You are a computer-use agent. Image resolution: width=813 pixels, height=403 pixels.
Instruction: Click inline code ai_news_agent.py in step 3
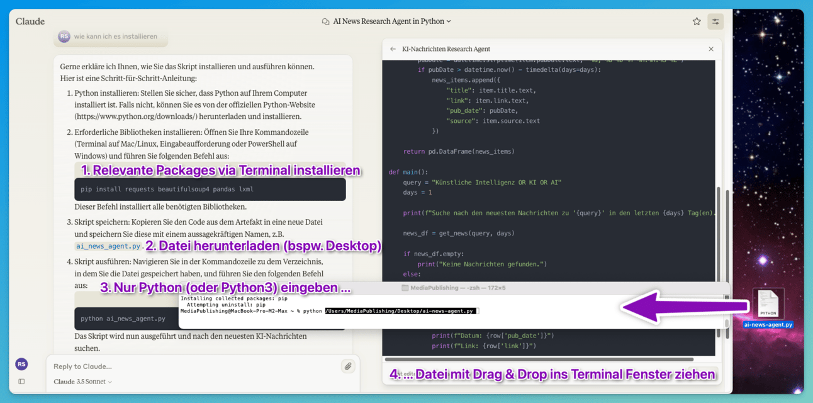pos(108,246)
